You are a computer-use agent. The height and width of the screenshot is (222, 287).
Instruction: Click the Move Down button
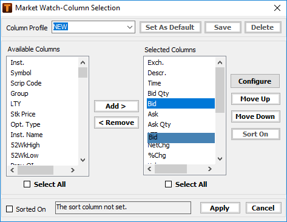pyautogui.click(x=255, y=116)
